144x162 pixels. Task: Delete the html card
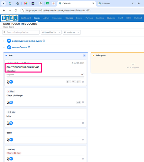83,123
